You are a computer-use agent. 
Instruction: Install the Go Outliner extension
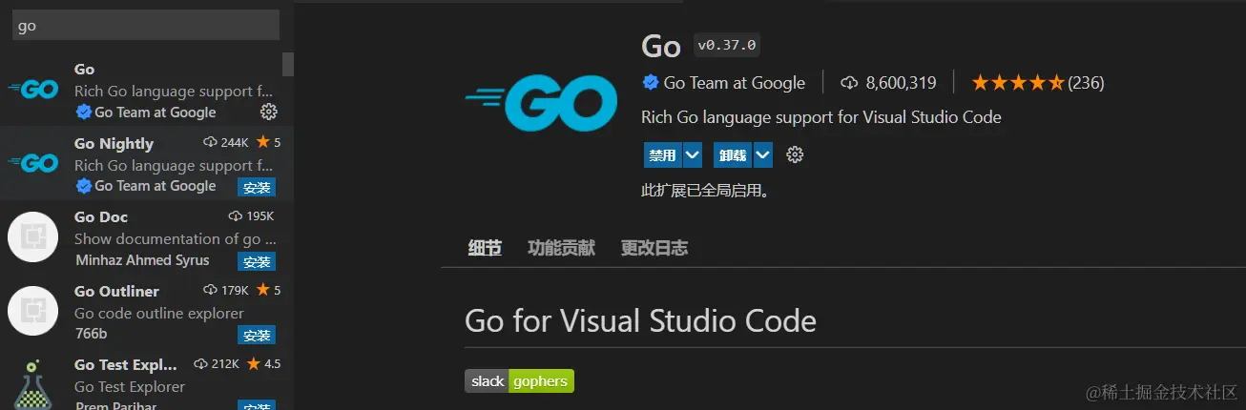[257, 335]
